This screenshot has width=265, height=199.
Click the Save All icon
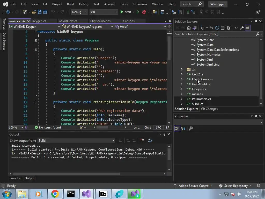[x=45, y=12]
